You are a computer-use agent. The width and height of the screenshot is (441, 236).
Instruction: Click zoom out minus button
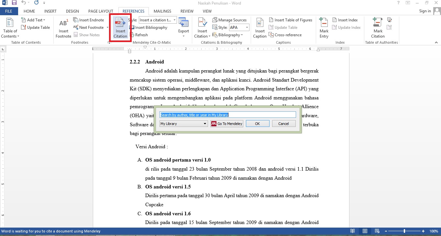click(x=386, y=231)
